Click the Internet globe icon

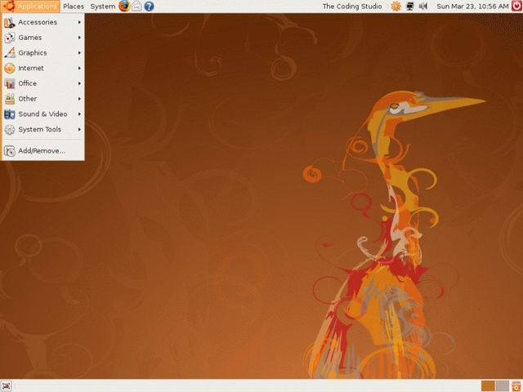pos(9,69)
